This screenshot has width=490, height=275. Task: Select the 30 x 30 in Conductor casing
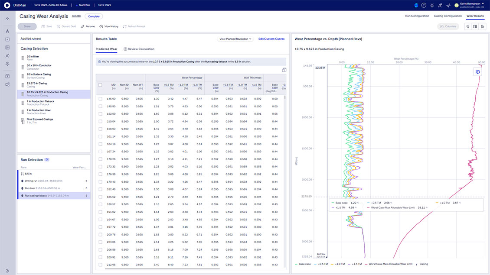tap(54, 67)
